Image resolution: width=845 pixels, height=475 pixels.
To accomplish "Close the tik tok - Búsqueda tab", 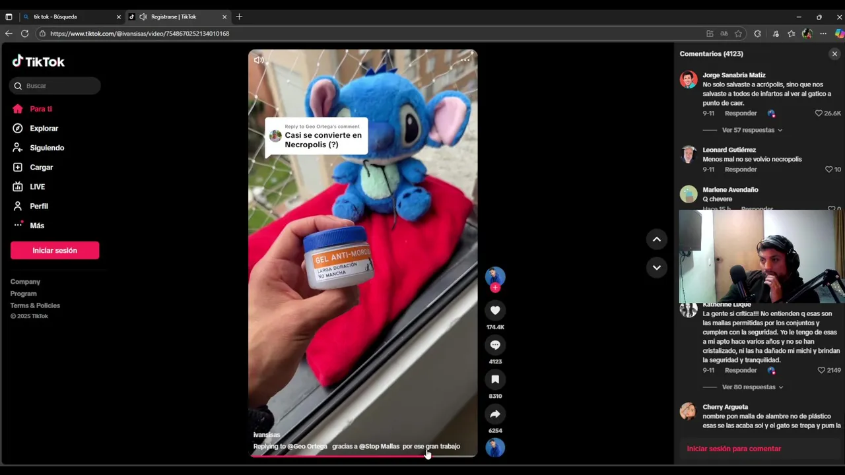I will pos(119,16).
